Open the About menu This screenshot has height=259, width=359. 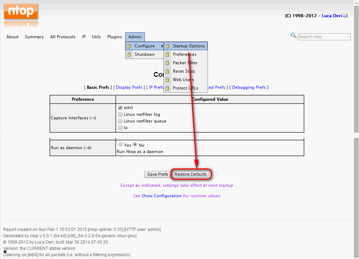[x=12, y=36]
